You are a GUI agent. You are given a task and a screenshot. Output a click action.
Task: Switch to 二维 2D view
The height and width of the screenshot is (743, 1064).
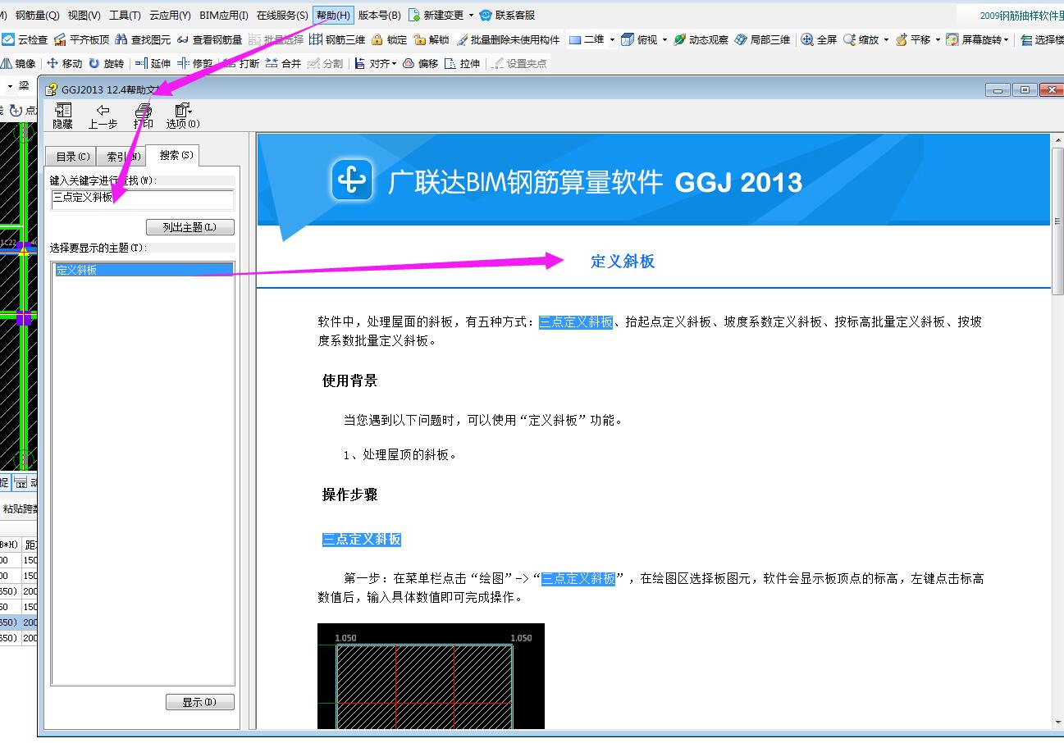587,39
